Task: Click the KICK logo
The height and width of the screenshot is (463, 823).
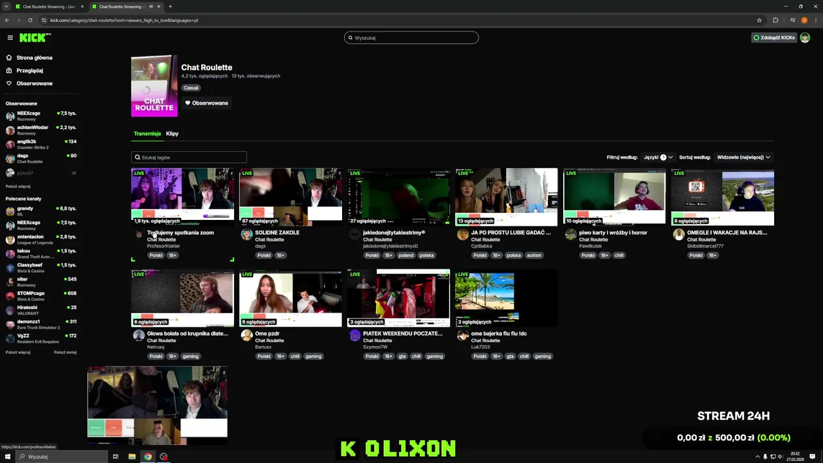Action: point(34,38)
